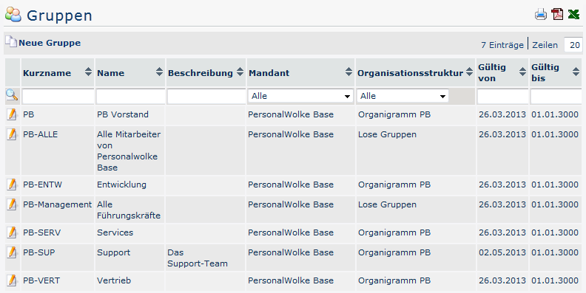Click the Zeilen rows count field

[573, 45]
